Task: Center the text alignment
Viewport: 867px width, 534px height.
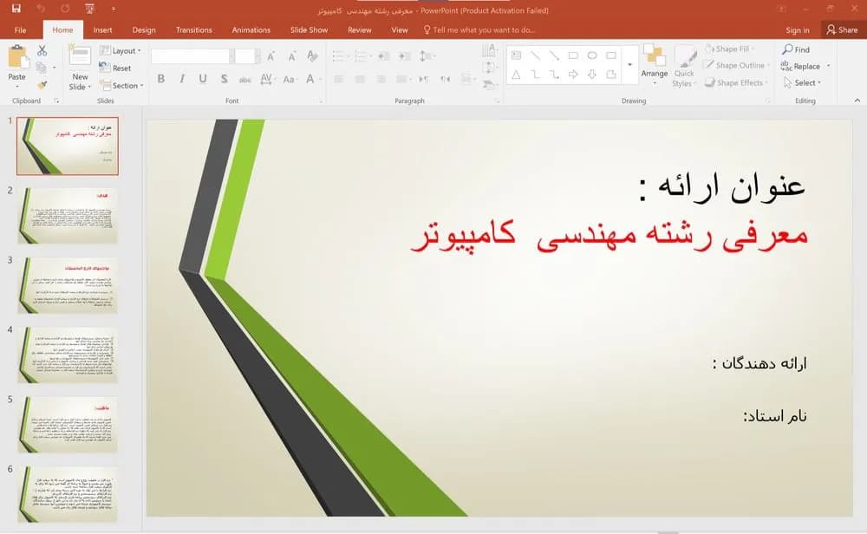Action: 360,79
